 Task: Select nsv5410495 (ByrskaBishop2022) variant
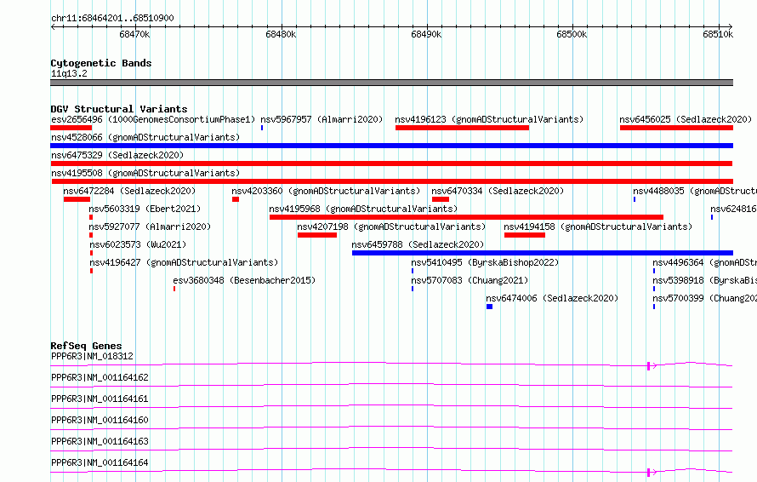tap(485, 262)
